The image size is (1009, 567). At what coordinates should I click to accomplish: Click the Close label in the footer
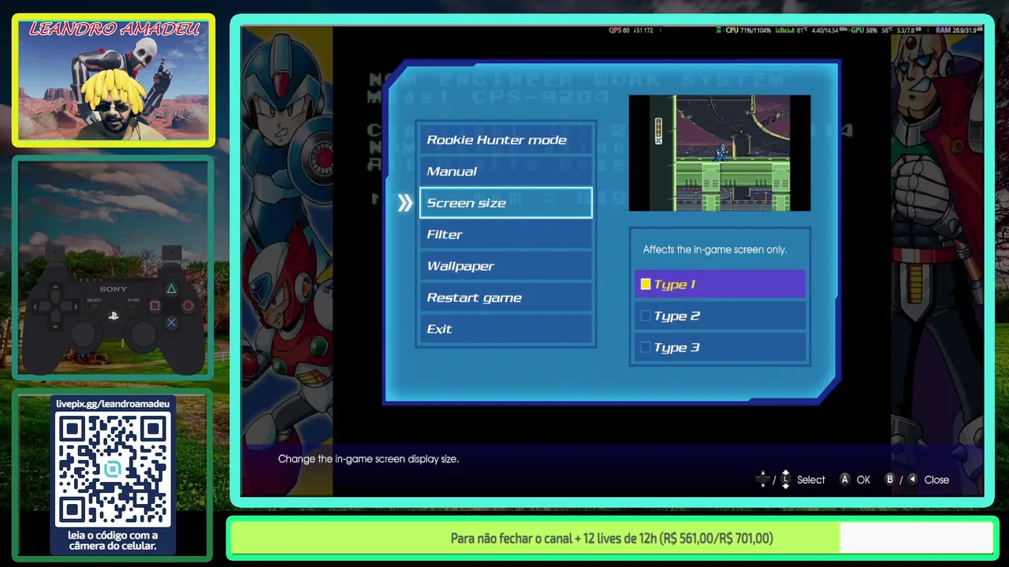936,480
